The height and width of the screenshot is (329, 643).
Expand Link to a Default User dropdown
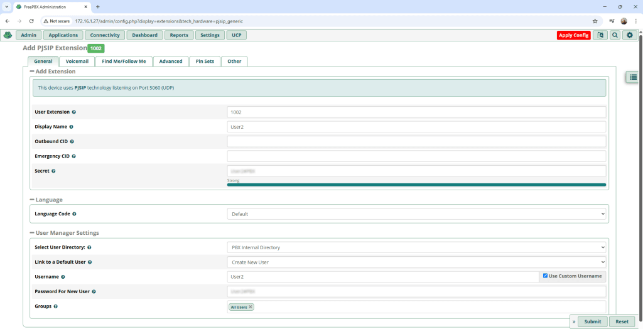coord(416,262)
